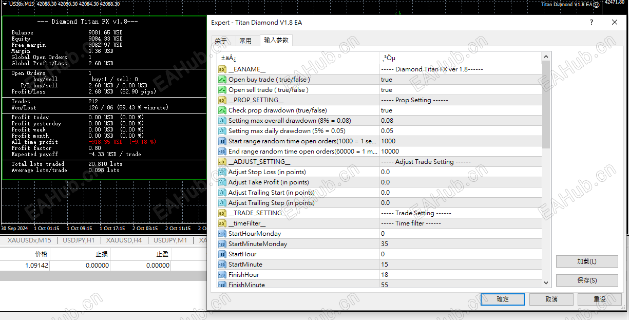Confirm settings with the 確定 button
Screen dimensions: 629x320
pos(503,299)
